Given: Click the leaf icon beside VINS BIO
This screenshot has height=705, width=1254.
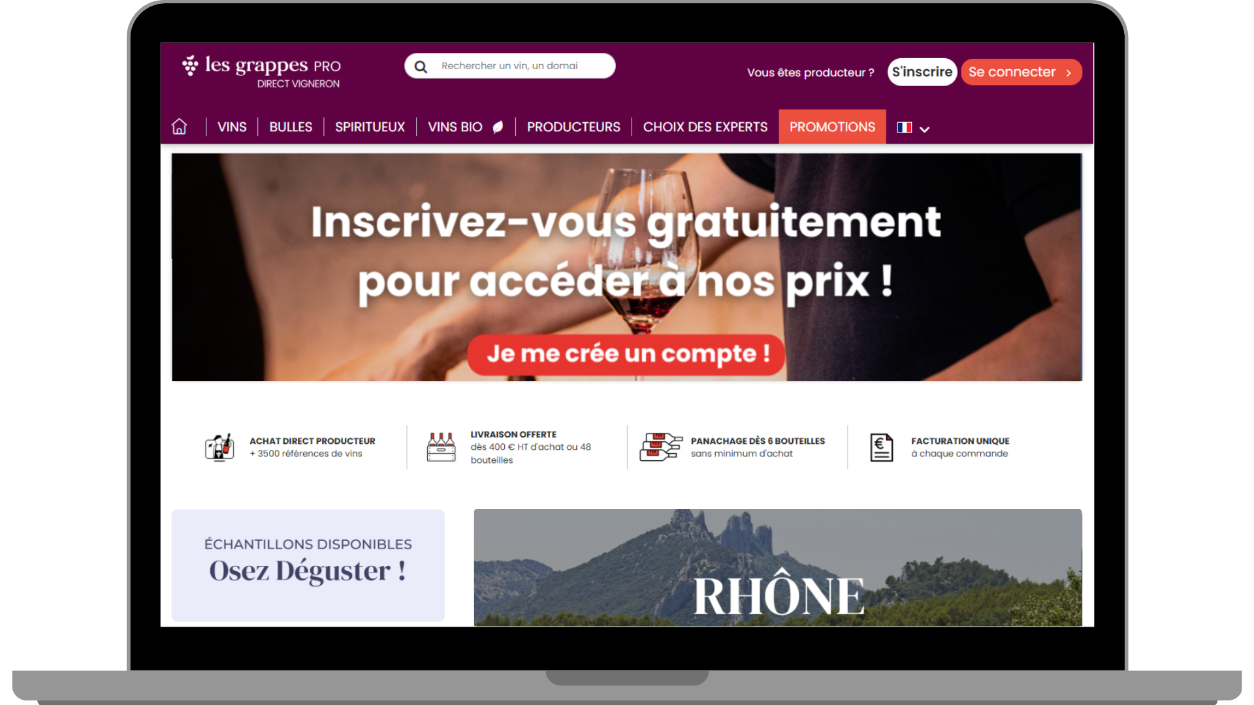Looking at the screenshot, I should coord(498,127).
